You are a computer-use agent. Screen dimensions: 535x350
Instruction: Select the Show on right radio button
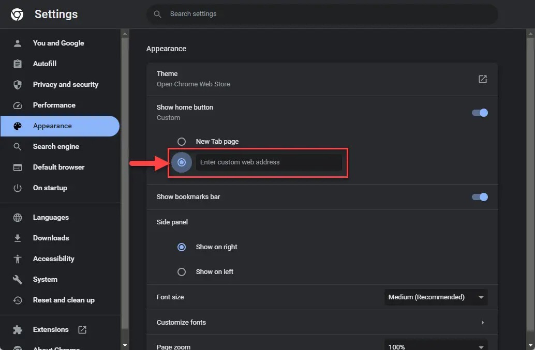[x=182, y=247]
